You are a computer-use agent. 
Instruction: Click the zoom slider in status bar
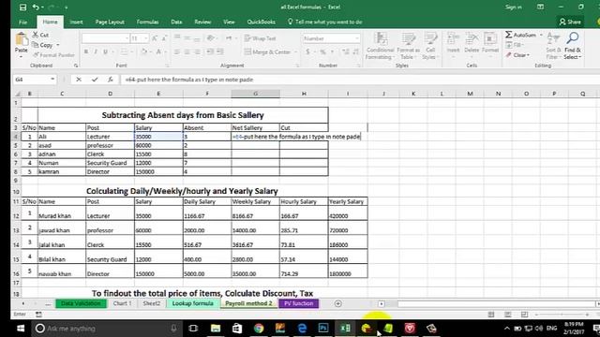coord(562,315)
